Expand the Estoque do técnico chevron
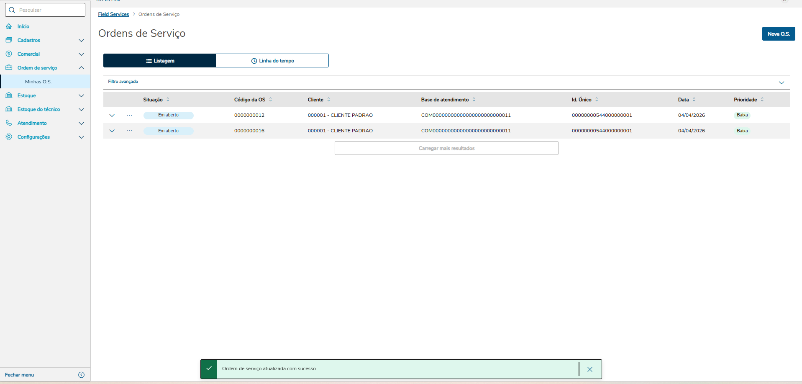This screenshot has width=802, height=384. pyautogui.click(x=82, y=109)
